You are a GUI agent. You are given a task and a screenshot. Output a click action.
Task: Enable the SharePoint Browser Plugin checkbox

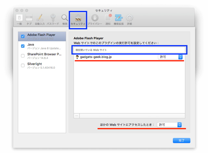pos(23,56)
